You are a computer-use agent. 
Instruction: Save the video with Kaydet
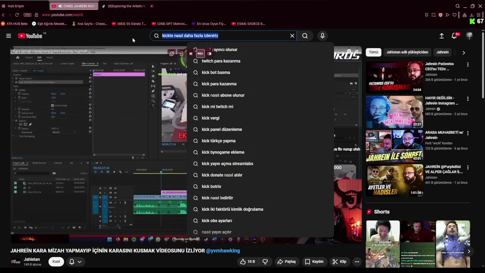click(x=314, y=262)
